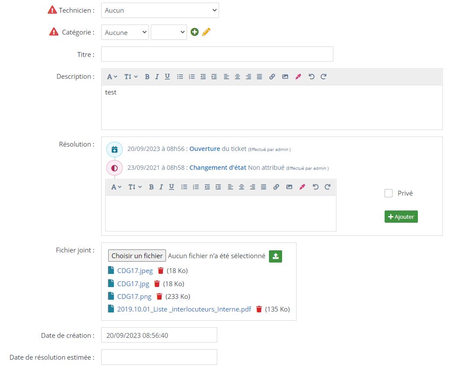The width and height of the screenshot is (449, 368).
Task: Open font family dropdown in Description toolbar
Action: [112, 77]
